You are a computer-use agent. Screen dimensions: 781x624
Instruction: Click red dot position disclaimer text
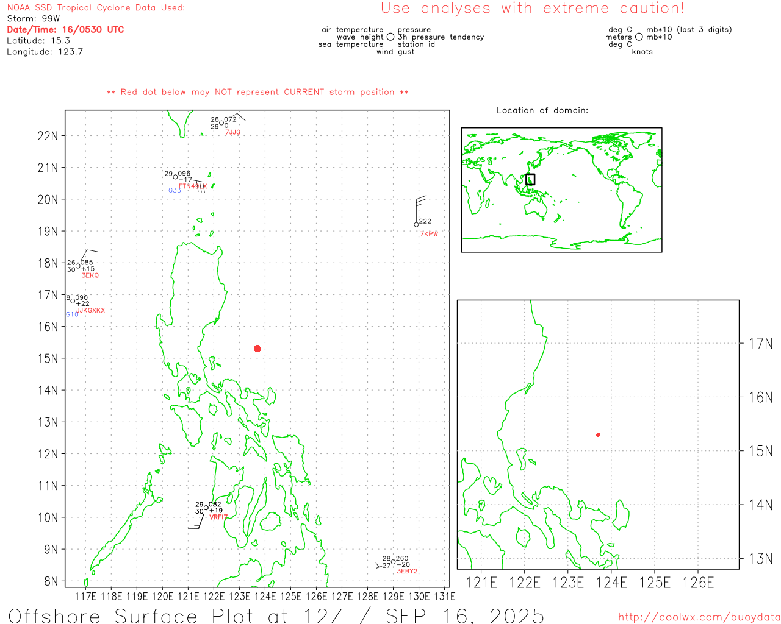click(x=257, y=92)
